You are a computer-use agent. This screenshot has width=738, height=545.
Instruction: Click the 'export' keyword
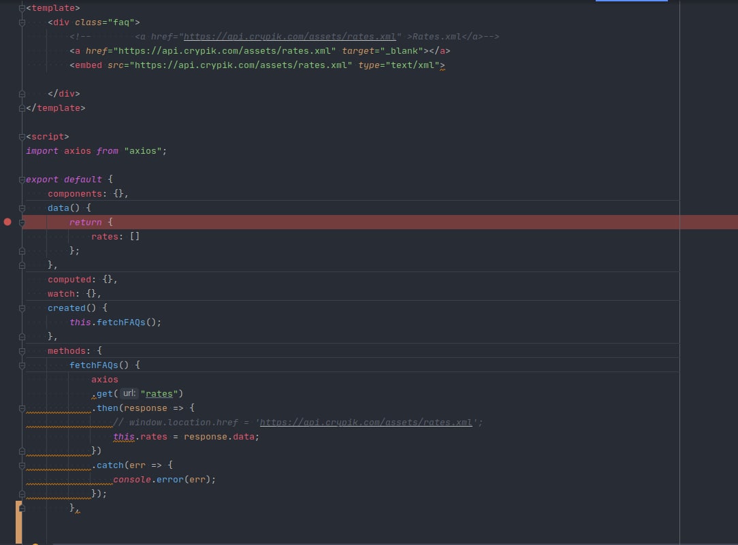(x=42, y=180)
